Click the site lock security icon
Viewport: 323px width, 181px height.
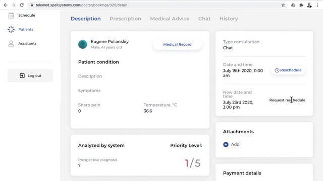point(31,5)
